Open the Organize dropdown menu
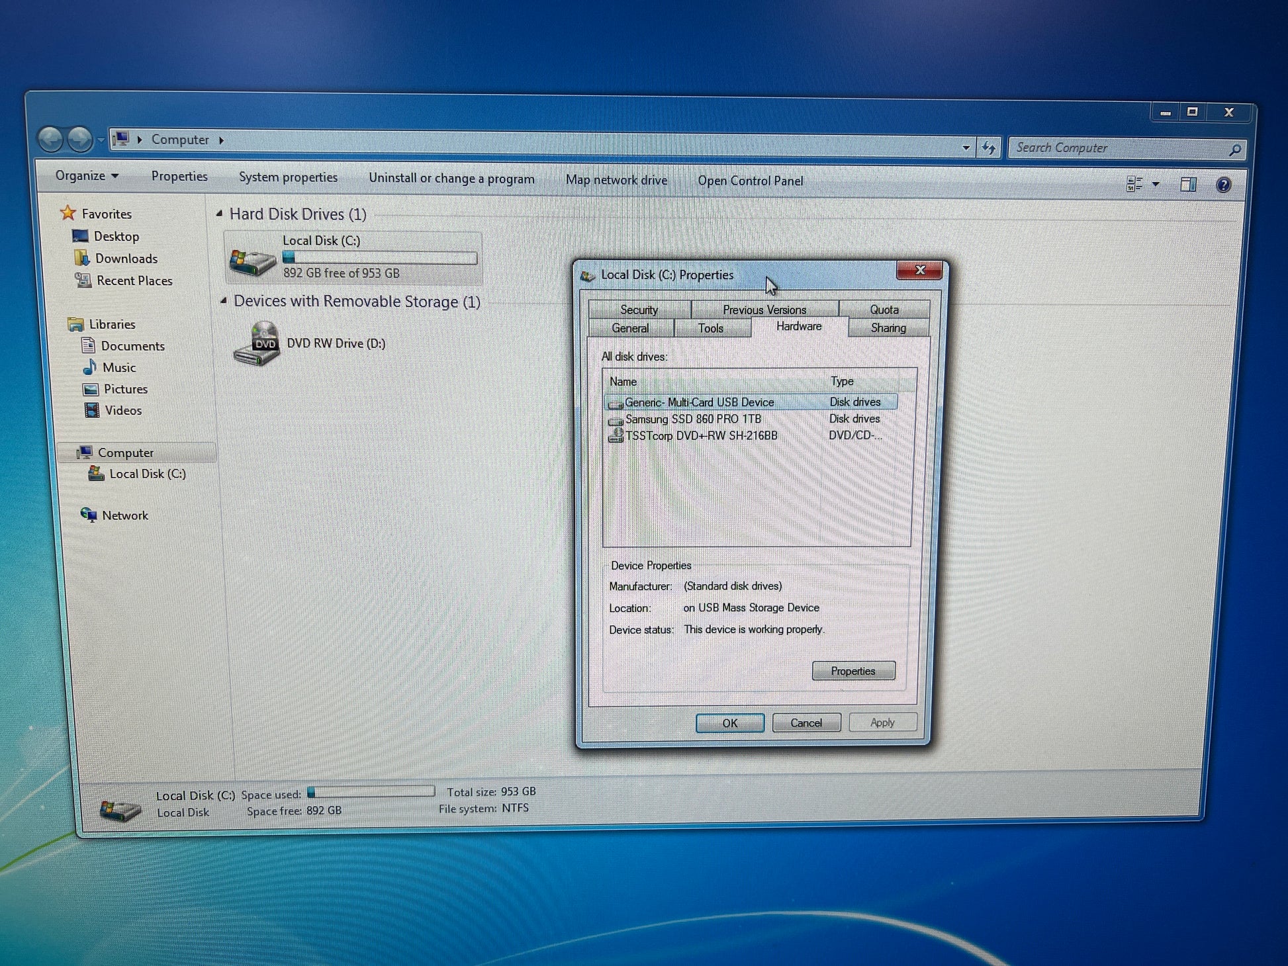 (x=87, y=175)
